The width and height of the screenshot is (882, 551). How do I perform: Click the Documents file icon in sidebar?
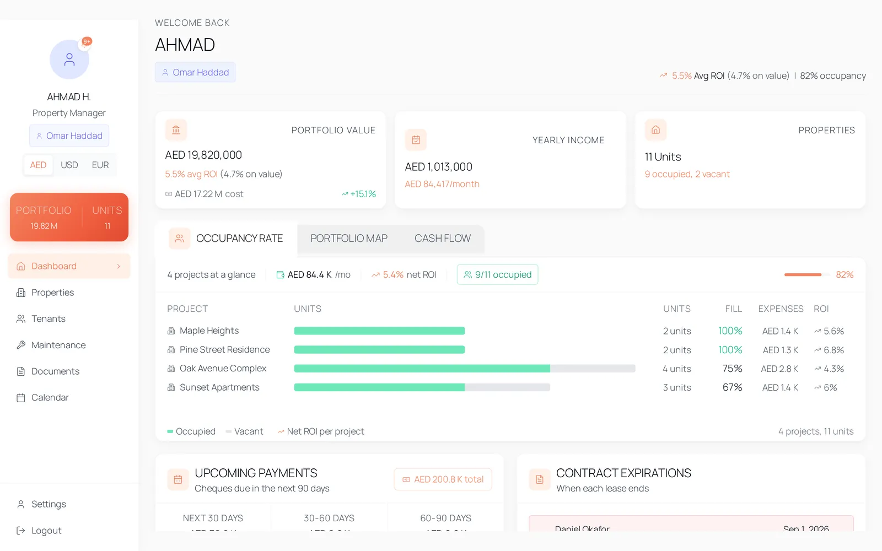click(21, 371)
